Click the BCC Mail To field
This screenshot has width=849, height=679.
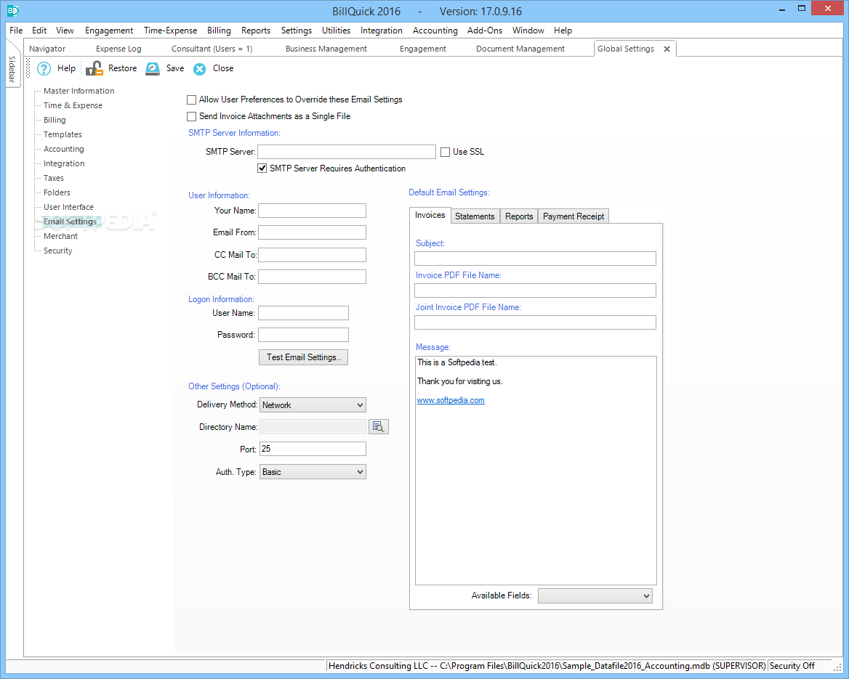(x=312, y=277)
